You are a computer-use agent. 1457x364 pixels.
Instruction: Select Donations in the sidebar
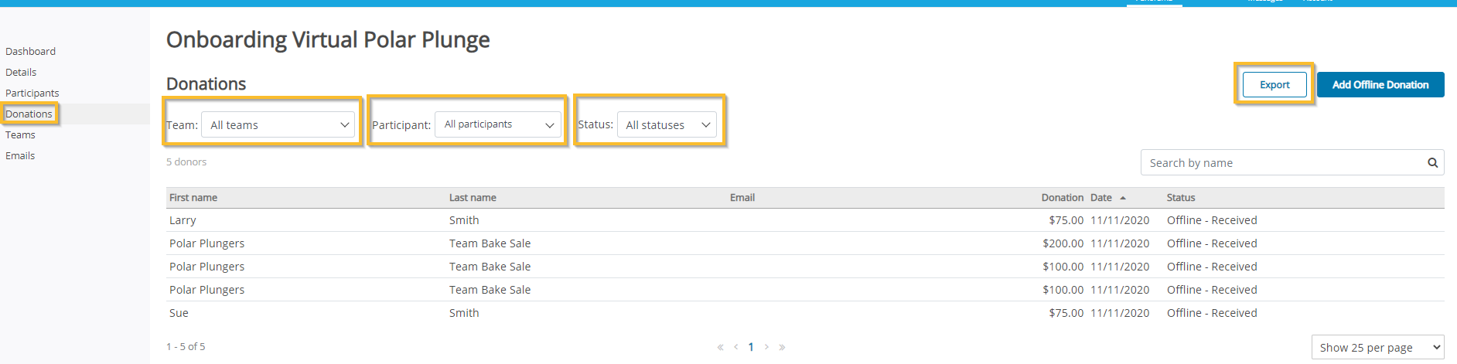click(29, 114)
